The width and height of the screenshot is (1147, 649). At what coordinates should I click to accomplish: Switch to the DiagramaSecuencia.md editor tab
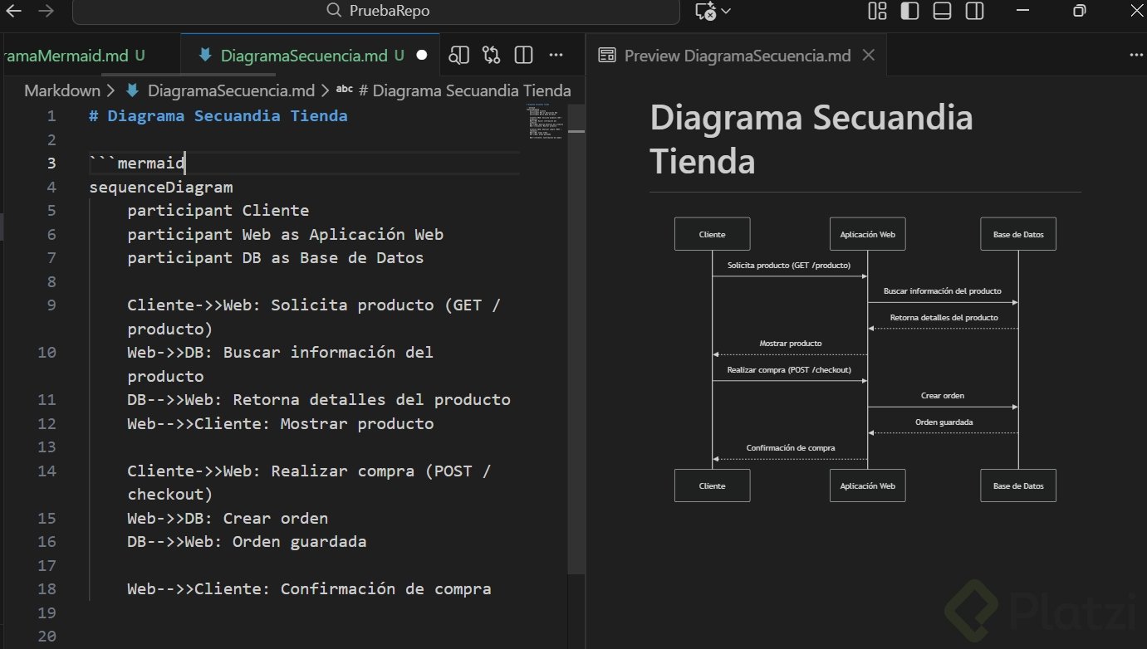303,56
